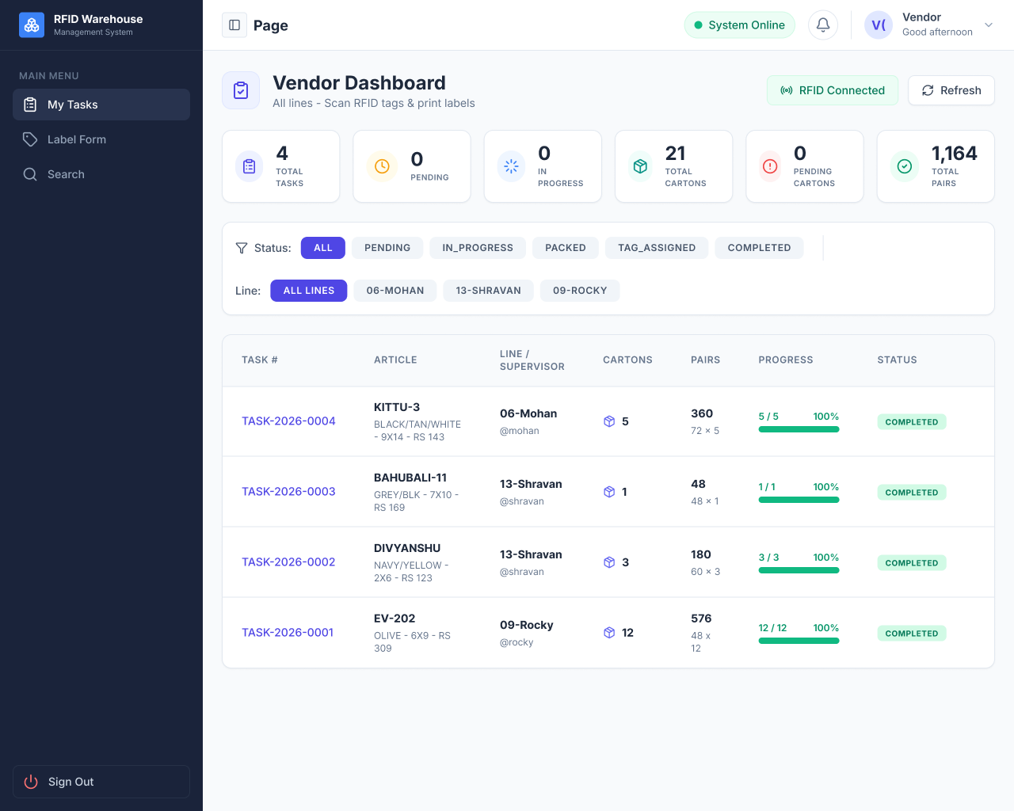This screenshot has width=1014, height=811.
Task: Click the sidebar collapse panel icon
Action: pos(234,25)
